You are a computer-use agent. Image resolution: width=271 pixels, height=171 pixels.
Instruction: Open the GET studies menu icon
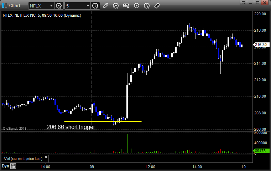point(126,6)
